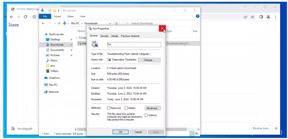Click the horizontal scrollbar left arrow in Explorer
The width and height of the screenshot is (288, 139).
point(76,129)
